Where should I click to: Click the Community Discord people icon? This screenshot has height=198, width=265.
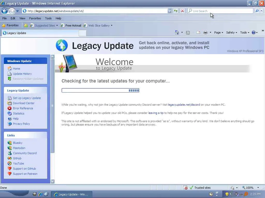[10, 153]
